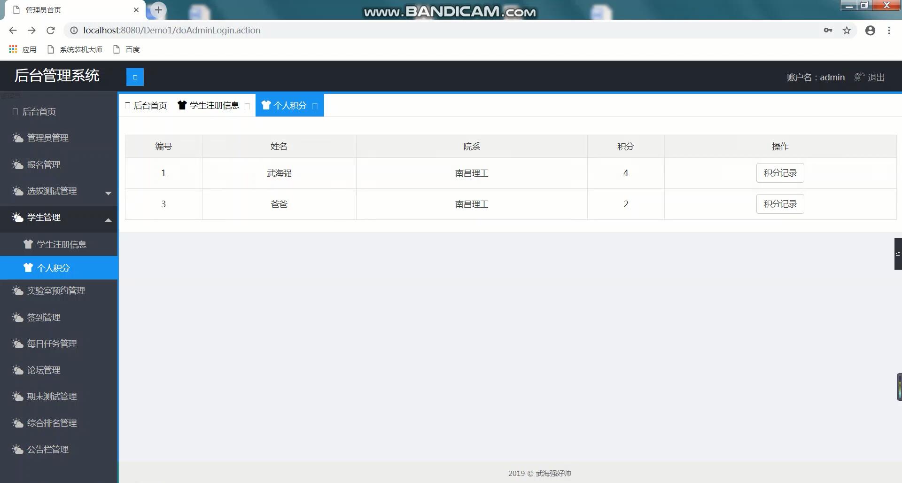
Task: Click the 报名管理 sidebar icon
Action: (x=17, y=164)
